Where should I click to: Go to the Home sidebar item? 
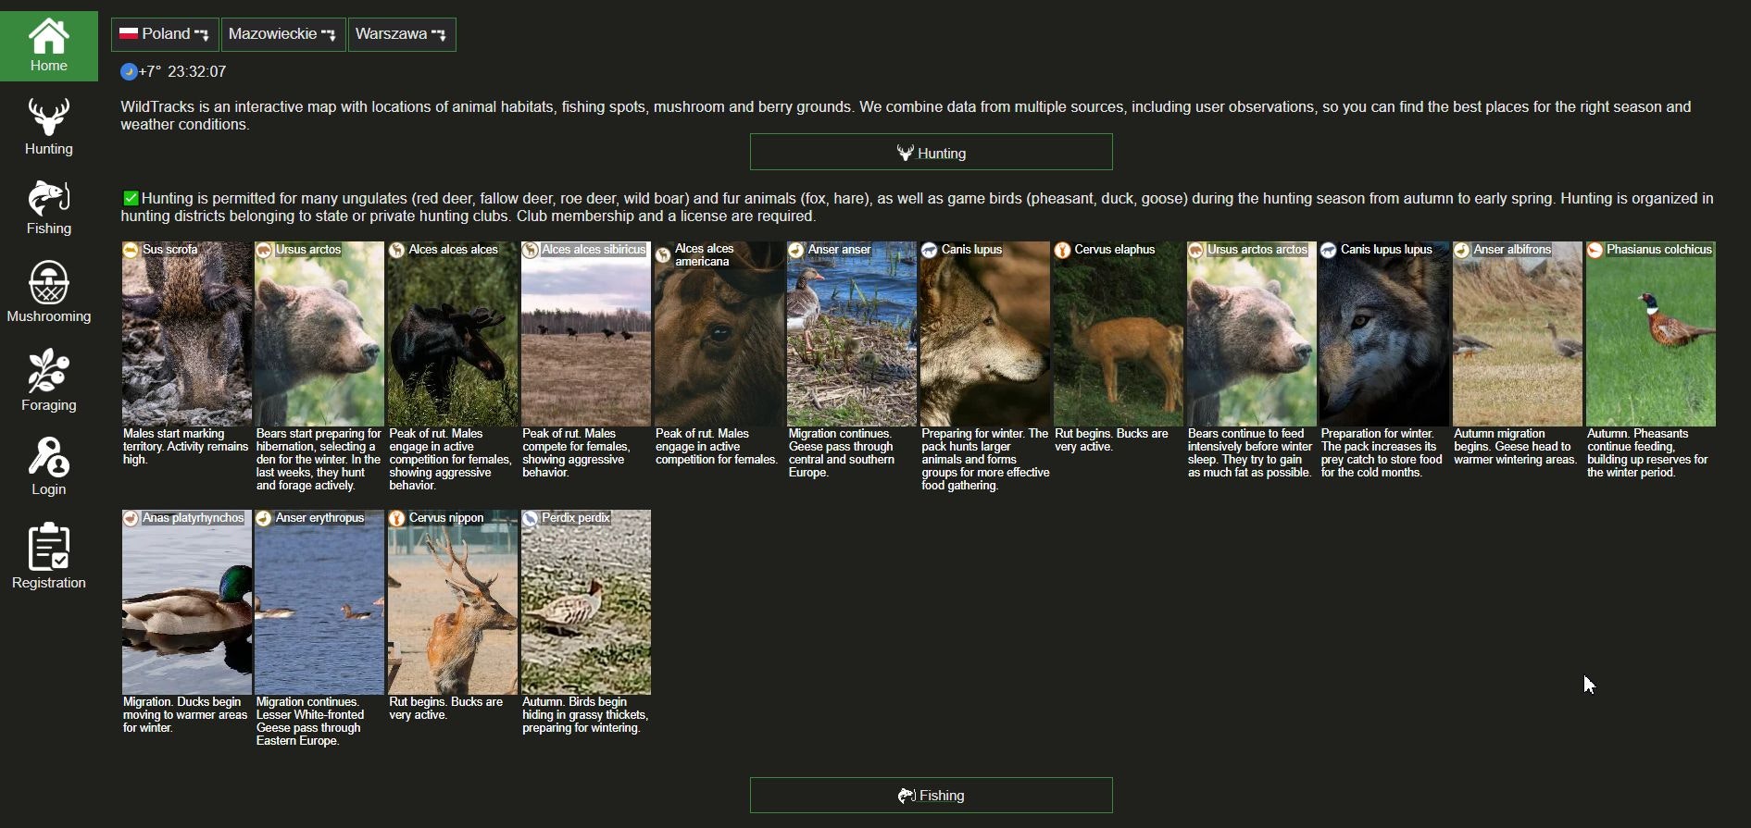(49, 46)
